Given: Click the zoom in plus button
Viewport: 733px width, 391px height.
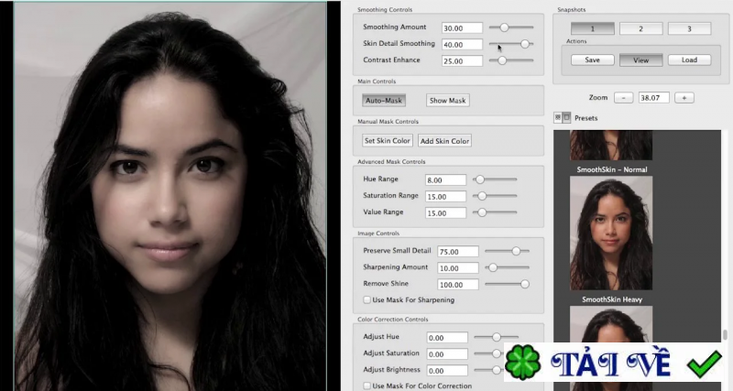Looking at the screenshot, I should (684, 98).
